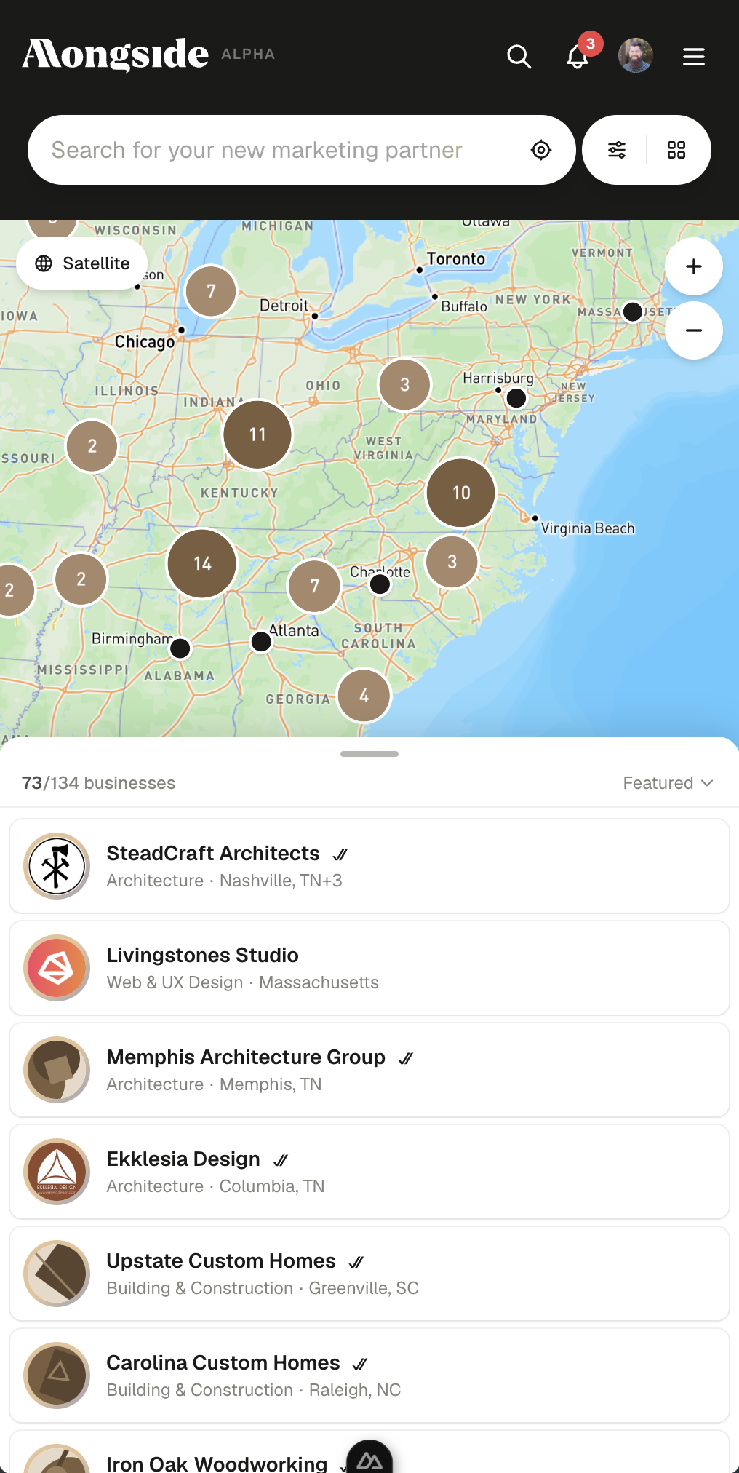Toggle Satellite map view
Image resolution: width=739 pixels, height=1473 pixels.
pos(82,263)
